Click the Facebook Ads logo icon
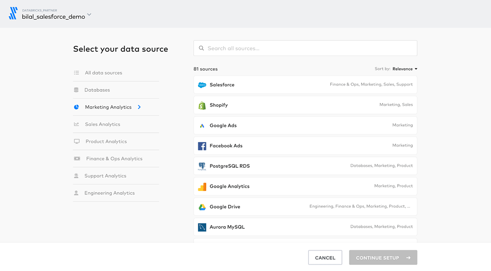Viewport: 491px width, 271px height. tap(202, 146)
